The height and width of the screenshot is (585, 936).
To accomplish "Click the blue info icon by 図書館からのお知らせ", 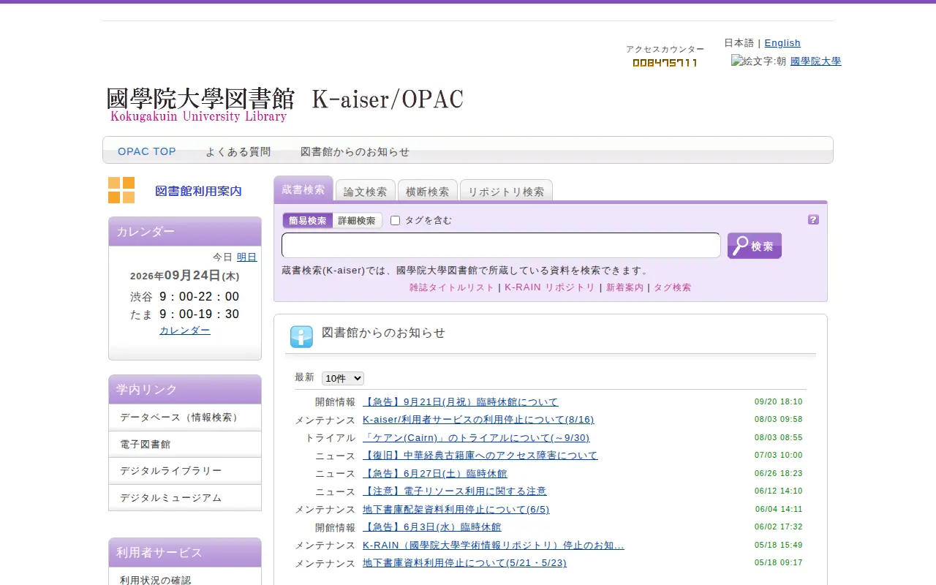I will point(301,336).
